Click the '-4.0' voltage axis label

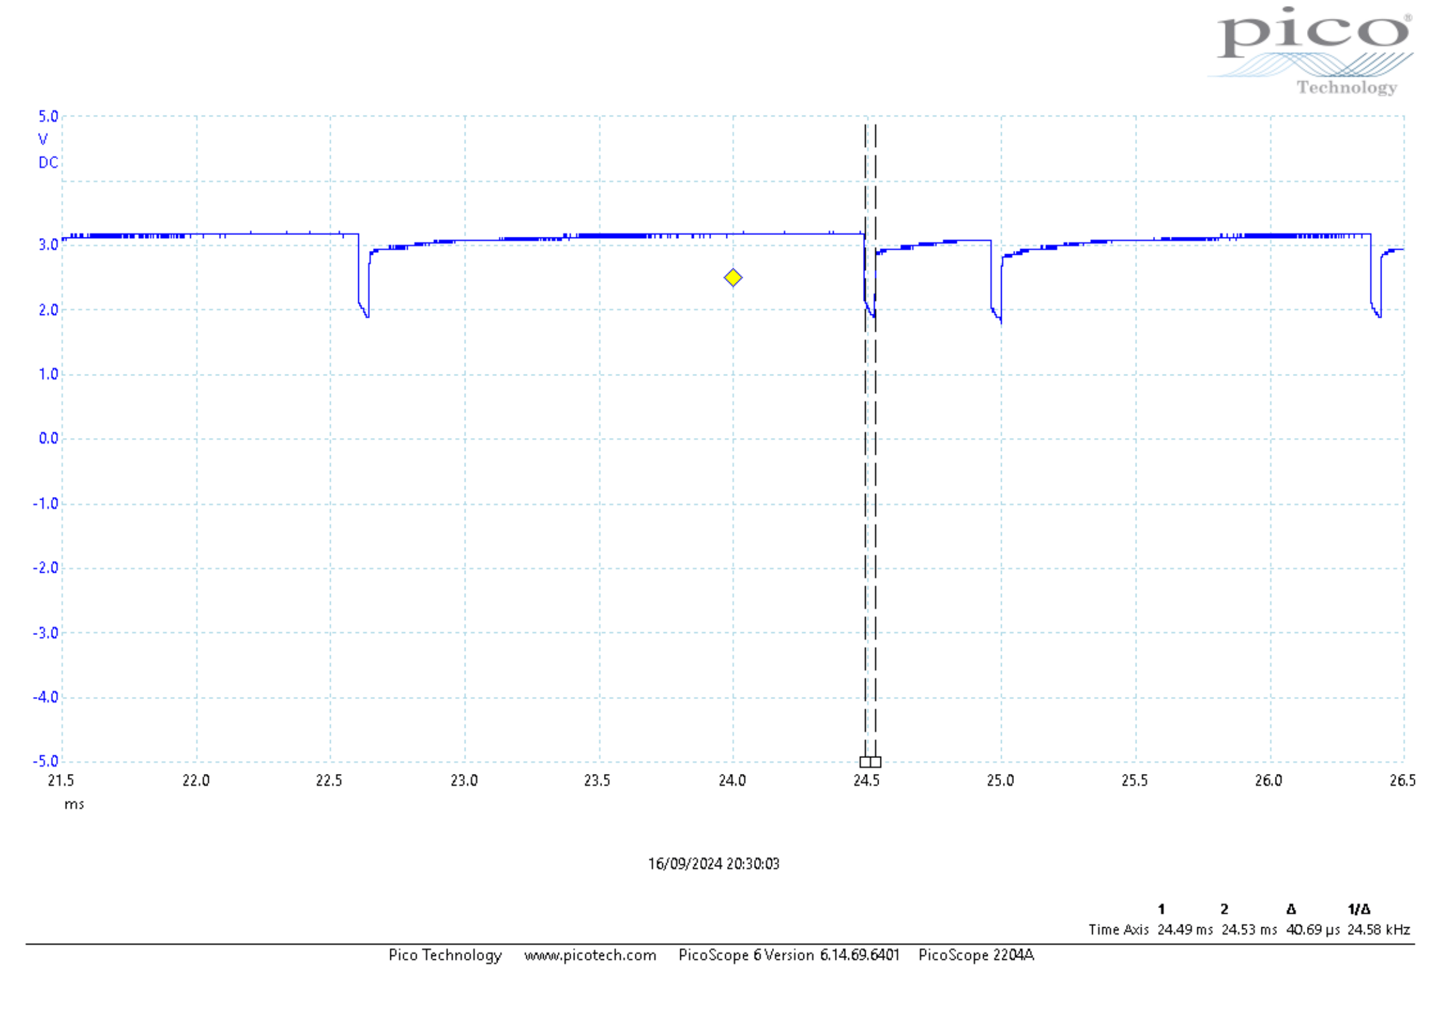[46, 697]
